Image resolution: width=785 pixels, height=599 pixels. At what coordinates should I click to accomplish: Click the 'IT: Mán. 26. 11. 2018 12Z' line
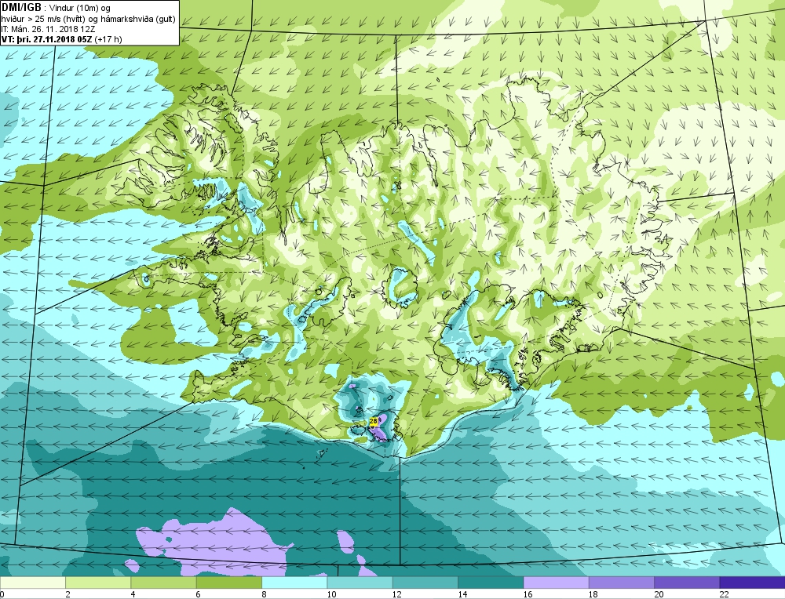[x=48, y=29]
